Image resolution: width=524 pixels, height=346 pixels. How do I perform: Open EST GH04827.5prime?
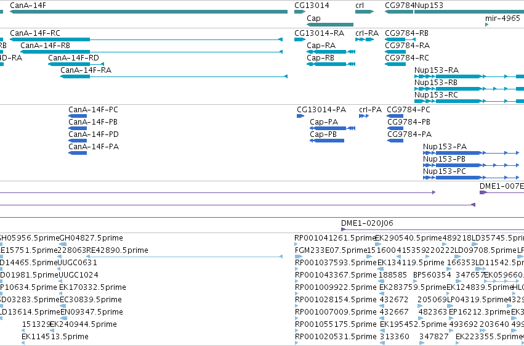(63, 244)
